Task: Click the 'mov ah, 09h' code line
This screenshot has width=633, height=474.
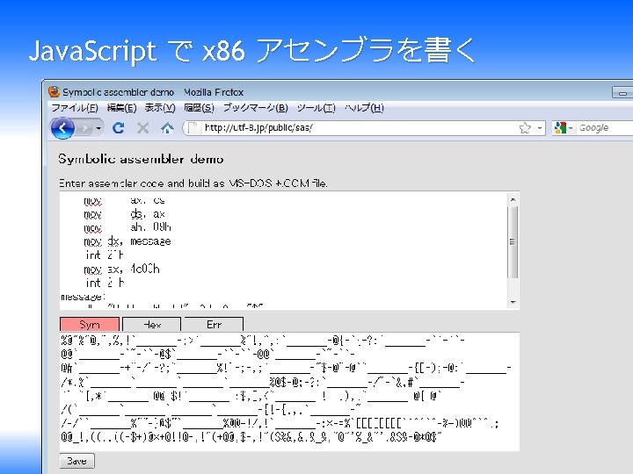Action: pyautogui.click(x=127, y=227)
